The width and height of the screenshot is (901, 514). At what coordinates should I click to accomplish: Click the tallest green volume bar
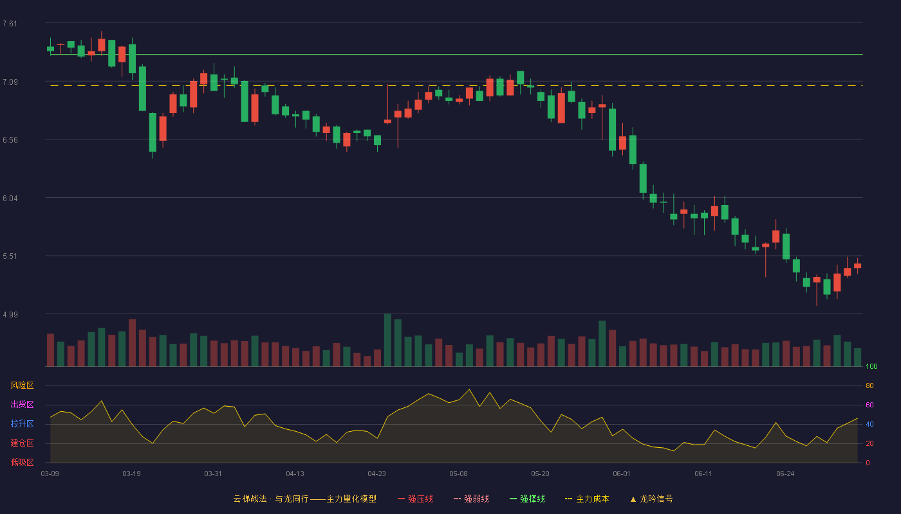[x=387, y=340]
